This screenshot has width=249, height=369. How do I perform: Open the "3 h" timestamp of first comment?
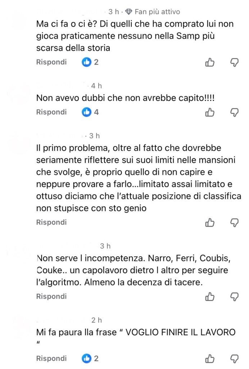coord(114,12)
